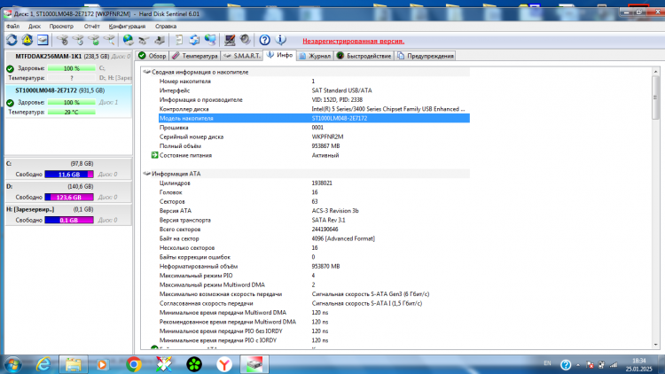Image resolution: width=665 pixels, height=374 pixels.
Task: Click the Согласованная скорость передачи row
Action: coord(314,304)
